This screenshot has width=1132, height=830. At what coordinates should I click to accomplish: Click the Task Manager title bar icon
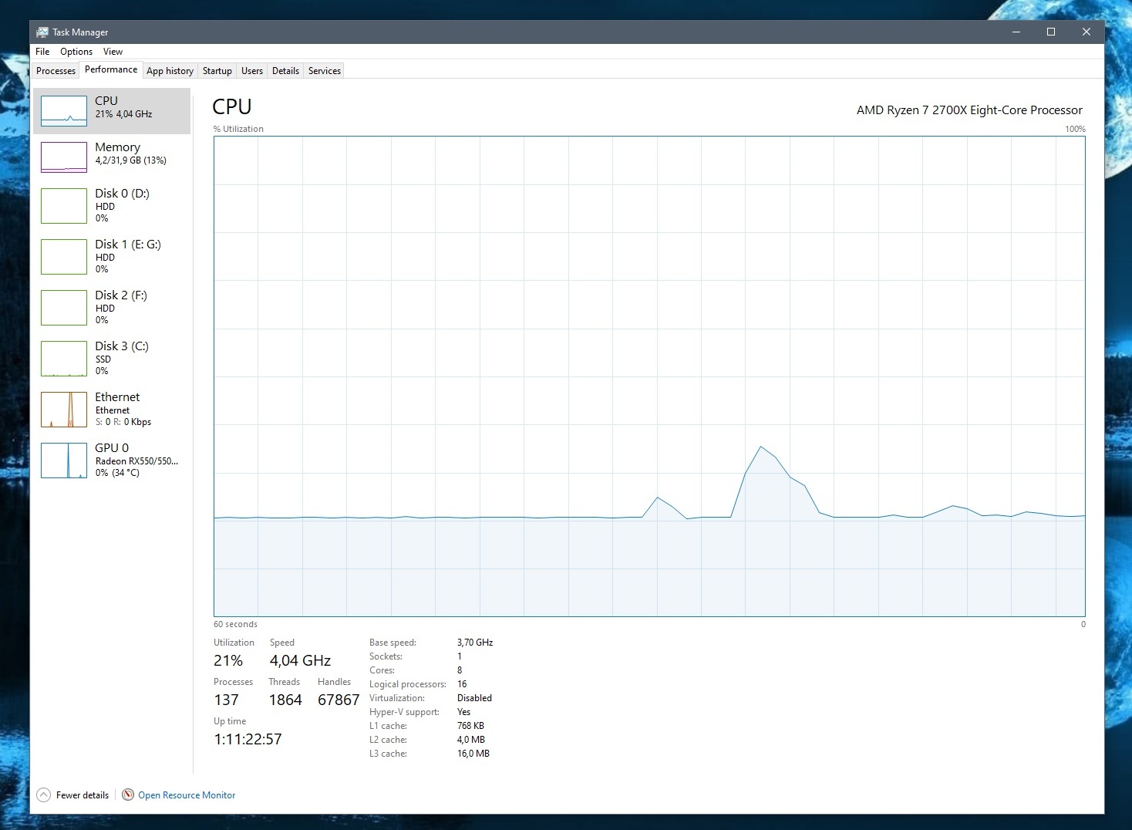(42, 32)
